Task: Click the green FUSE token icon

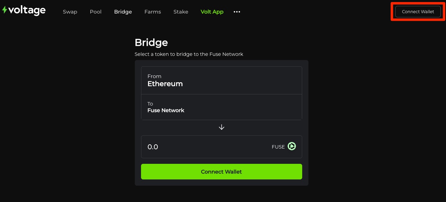Action: click(292, 146)
